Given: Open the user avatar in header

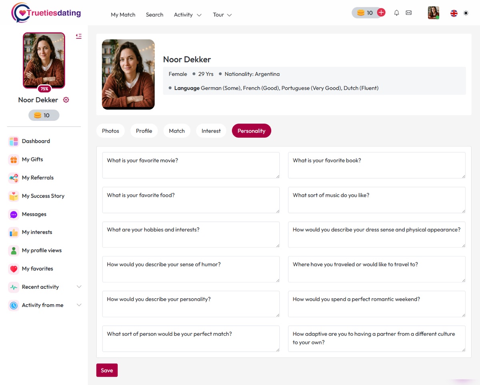Looking at the screenshot, I should pos(434,13).
